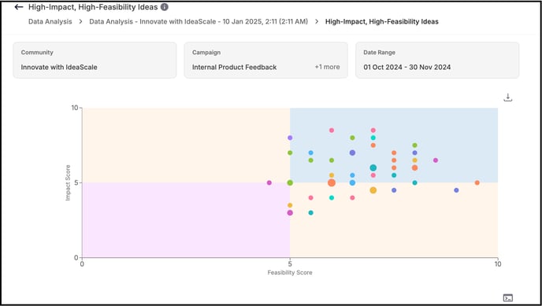Viewport: 542px width, 306px height.
Task: Select the large magenta bubble at impact 3
Action: pyautogui.click(x=290, y=212)
